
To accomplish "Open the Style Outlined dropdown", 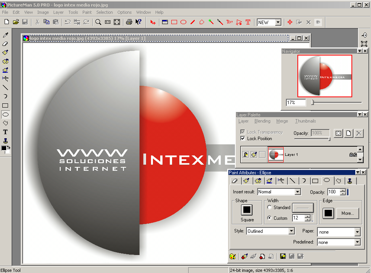I will (x=292, y=231).
